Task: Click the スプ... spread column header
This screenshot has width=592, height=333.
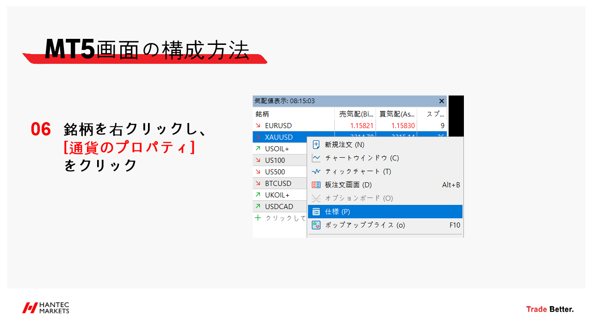Action: (x=432, y=114)
